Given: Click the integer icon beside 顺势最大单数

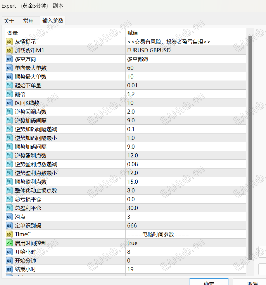Looking at the screenshot, I should tap(9, 77).
